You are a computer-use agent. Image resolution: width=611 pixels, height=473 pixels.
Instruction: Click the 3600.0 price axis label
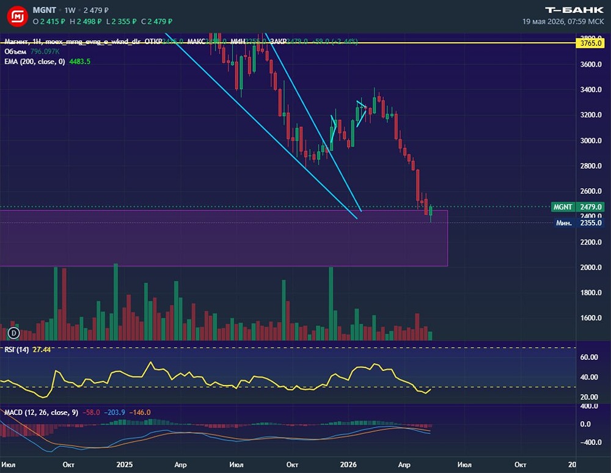[591, 64]
